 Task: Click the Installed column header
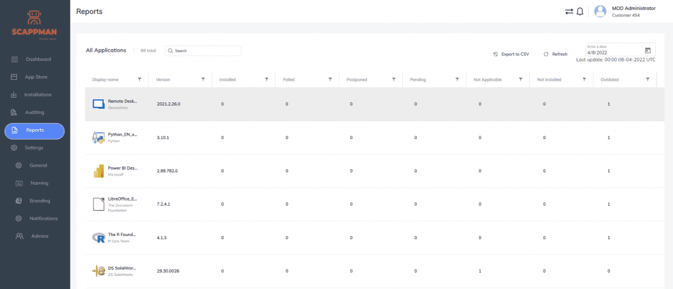227,80
